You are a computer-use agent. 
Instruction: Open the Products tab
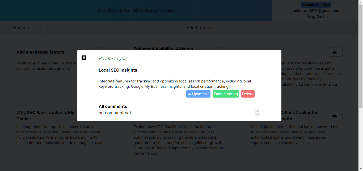(21, 28)
